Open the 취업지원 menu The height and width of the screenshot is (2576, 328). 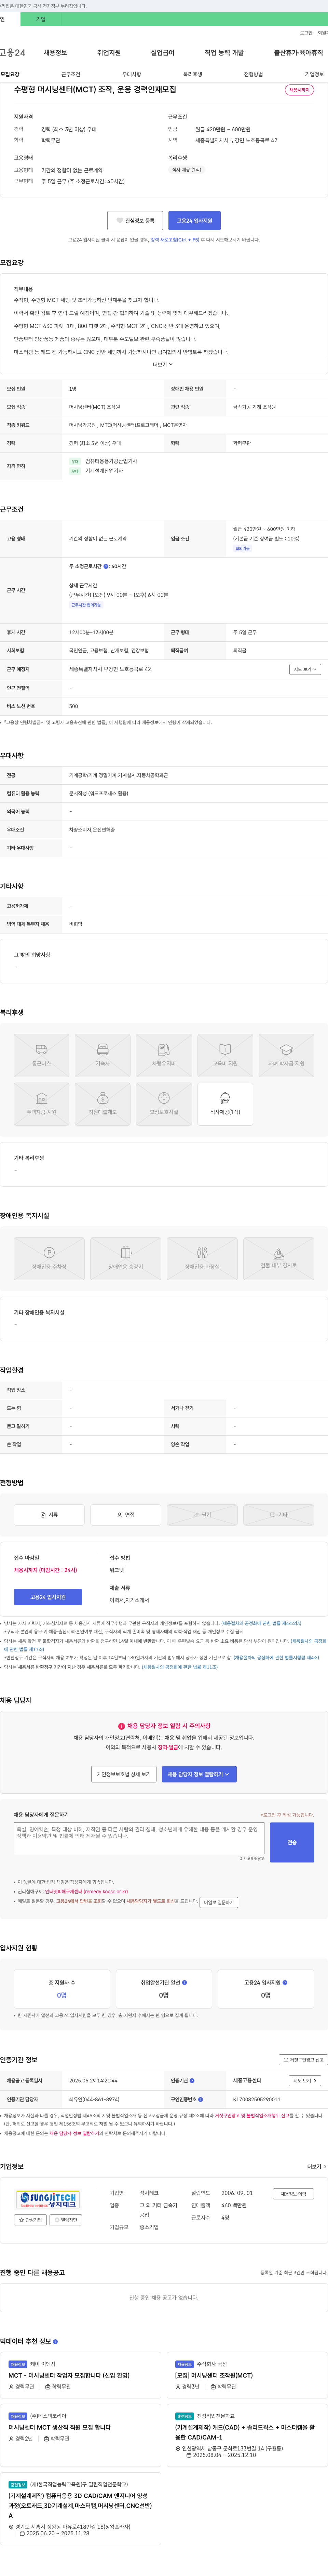pyautogui.click(x=109, y=53)
